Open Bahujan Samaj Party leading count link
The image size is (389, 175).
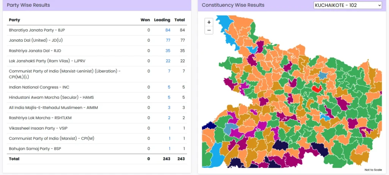(x=169, y=149)
